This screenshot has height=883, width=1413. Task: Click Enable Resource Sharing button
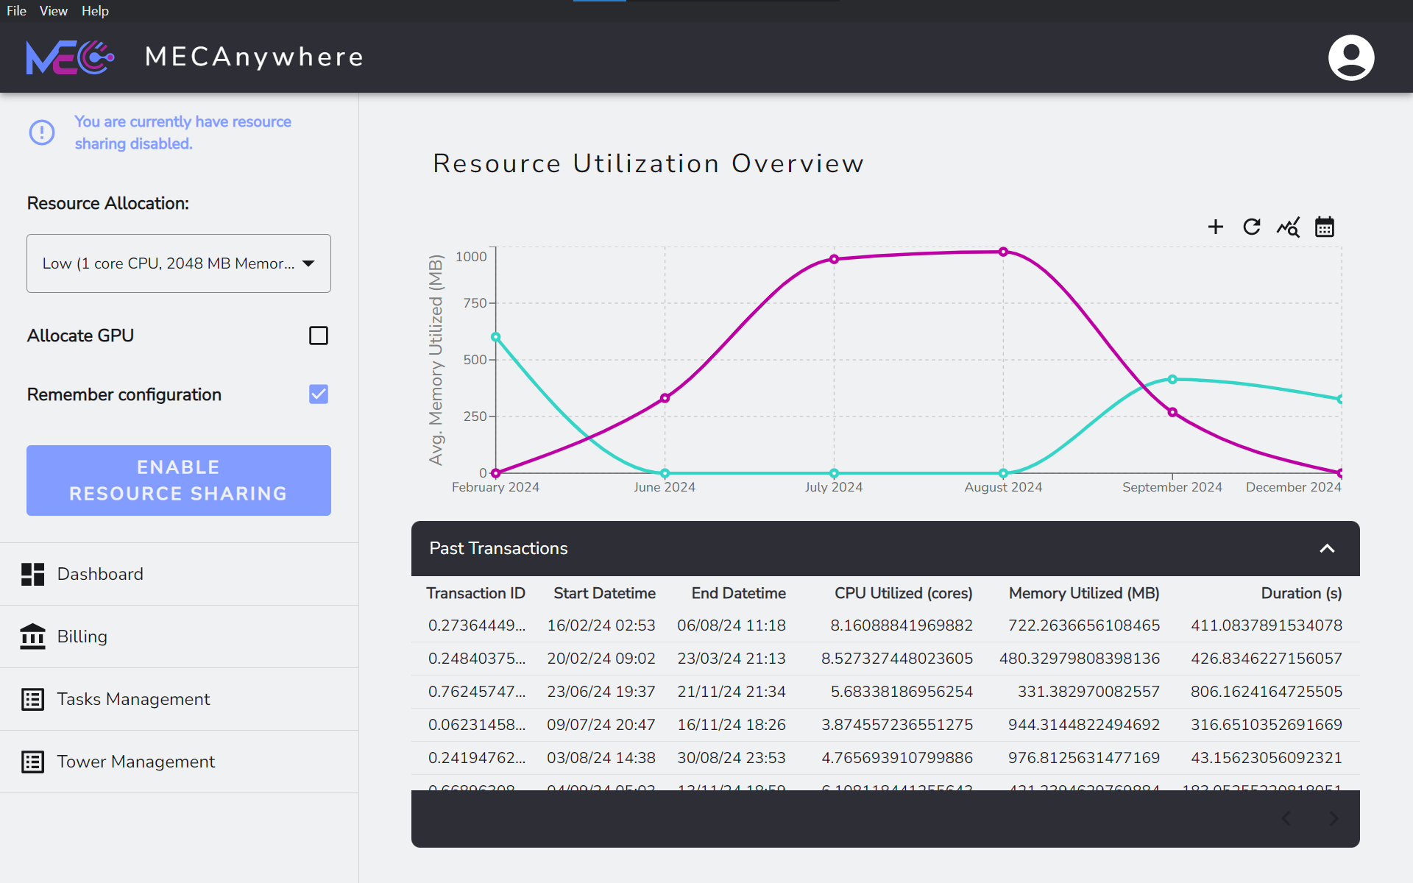179,480
